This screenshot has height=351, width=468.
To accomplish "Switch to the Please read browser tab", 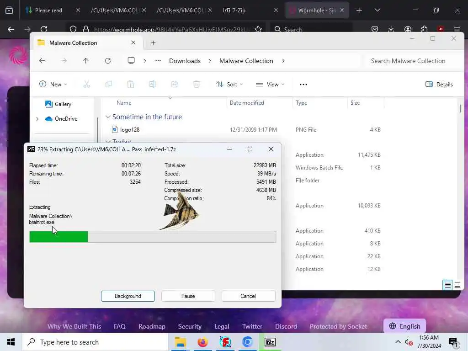I will coord(48,11).
